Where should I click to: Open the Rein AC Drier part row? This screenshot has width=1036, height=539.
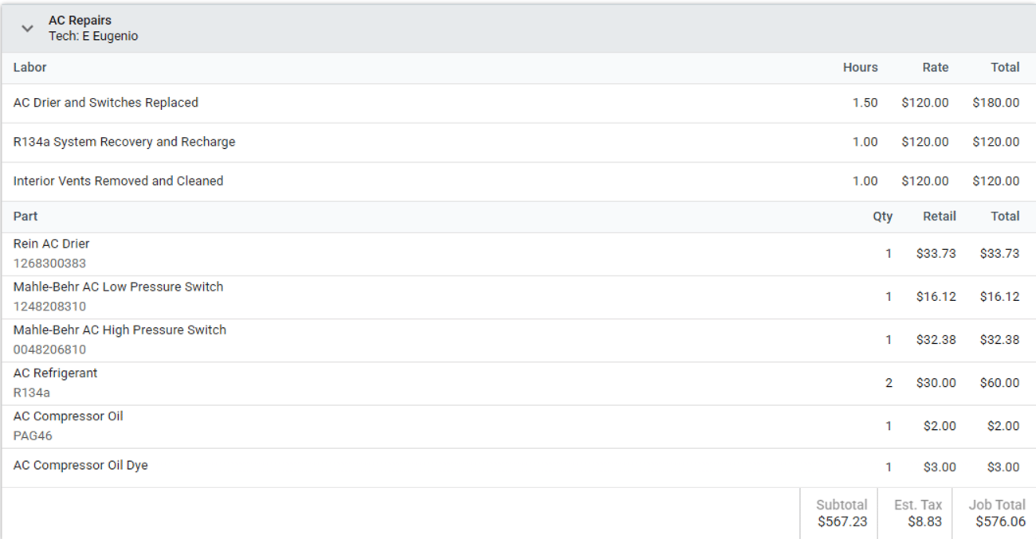click(518, 254)
